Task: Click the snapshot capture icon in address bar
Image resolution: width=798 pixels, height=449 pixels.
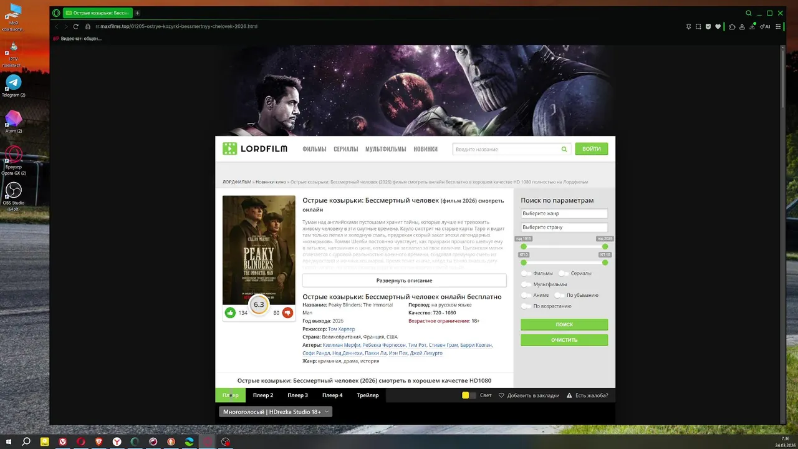Action: pos(698,27)
